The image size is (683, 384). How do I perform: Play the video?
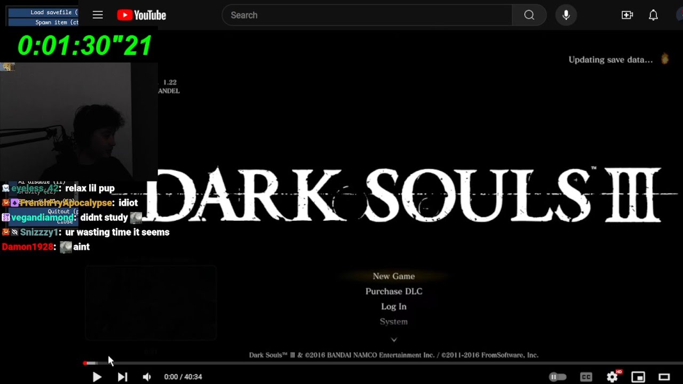tap(97, 377)
